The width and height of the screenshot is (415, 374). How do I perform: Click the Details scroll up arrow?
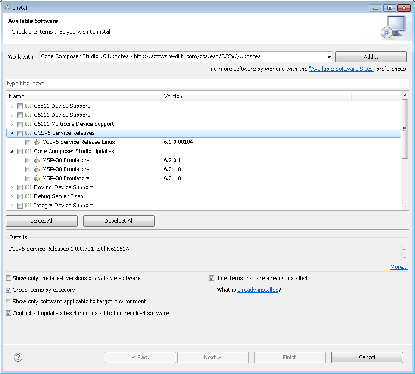pyautogui.click(x=405, y=249)
